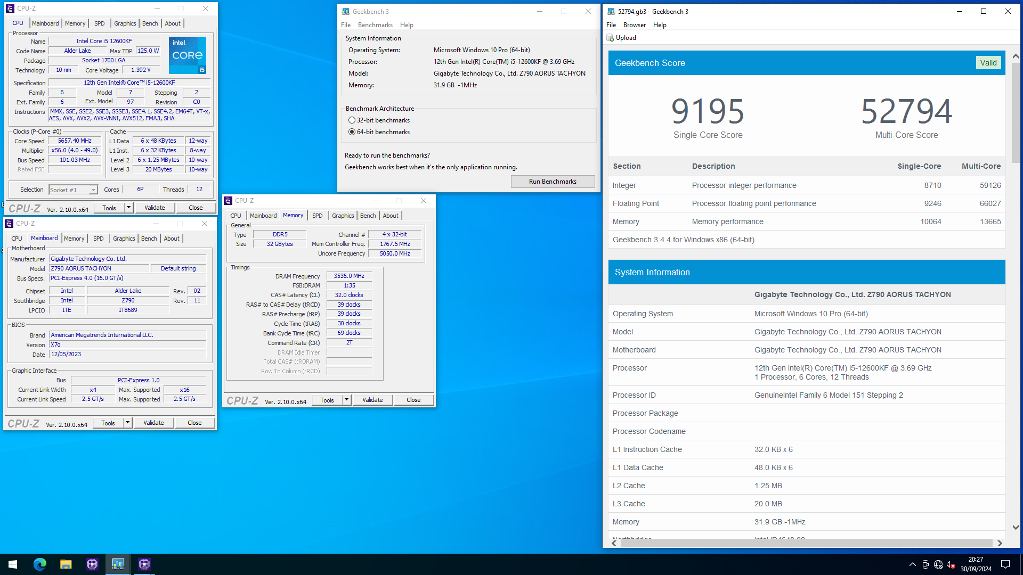Click the Upload icon in Geekbench results
The height and width of the screenshot is (575, 1023).
pos(610,38)
